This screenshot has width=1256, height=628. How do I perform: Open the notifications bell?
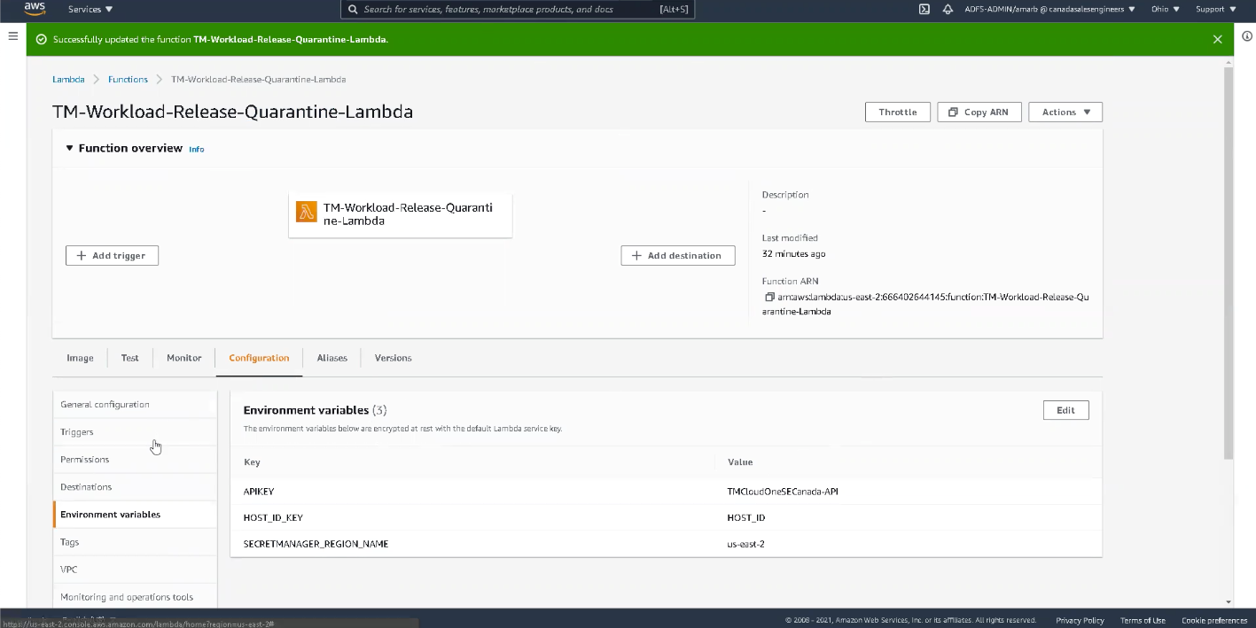click(x=948, y=9)
